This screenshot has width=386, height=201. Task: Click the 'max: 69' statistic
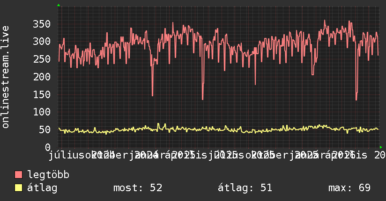349,188
